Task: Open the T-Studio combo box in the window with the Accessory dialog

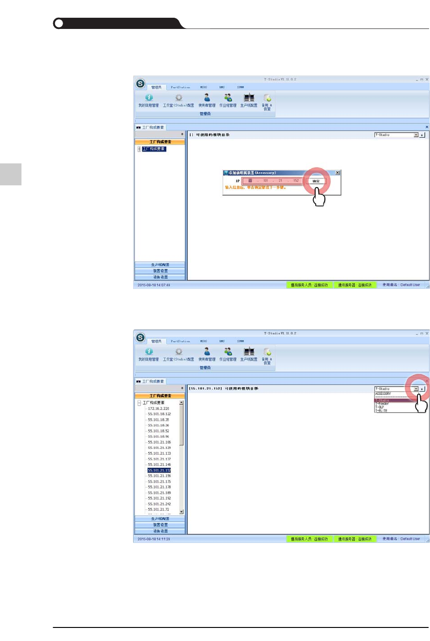Action: click(x=396, y=135)
